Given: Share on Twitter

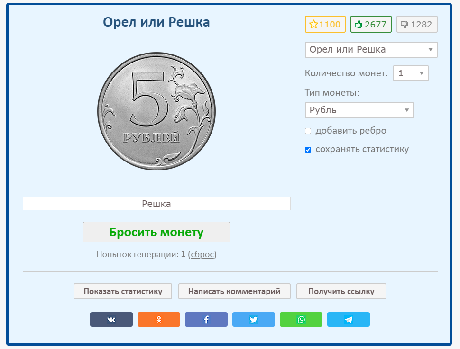Looking at the screenshot, I should 254,320.
